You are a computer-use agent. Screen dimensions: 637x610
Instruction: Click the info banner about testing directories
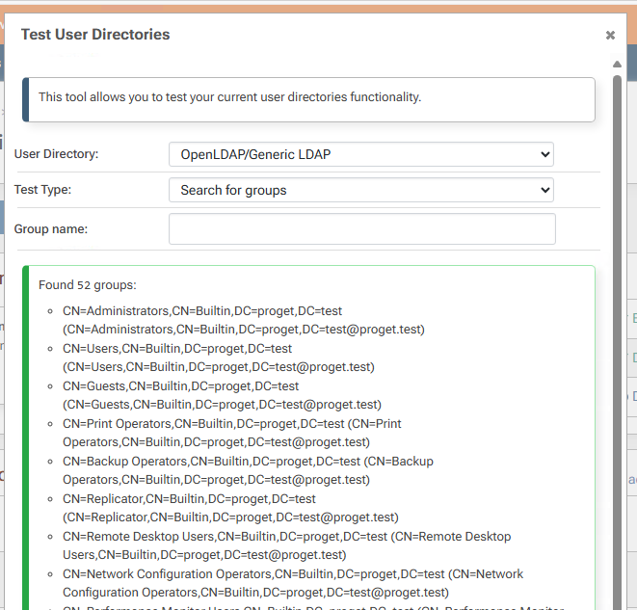click(x=308, y=97)
